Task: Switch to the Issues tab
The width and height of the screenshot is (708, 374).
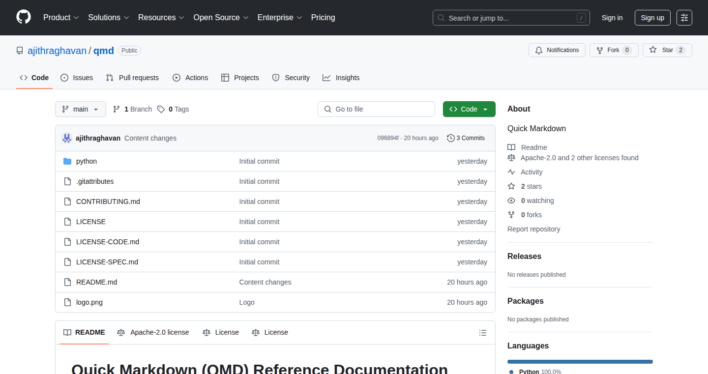Action: tap(77, 78)
